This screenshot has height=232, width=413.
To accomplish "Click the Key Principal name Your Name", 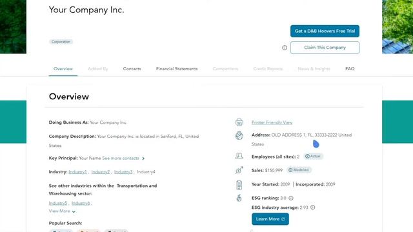I will (90, 158).
